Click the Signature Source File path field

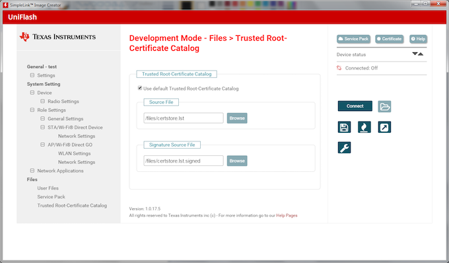184,161
